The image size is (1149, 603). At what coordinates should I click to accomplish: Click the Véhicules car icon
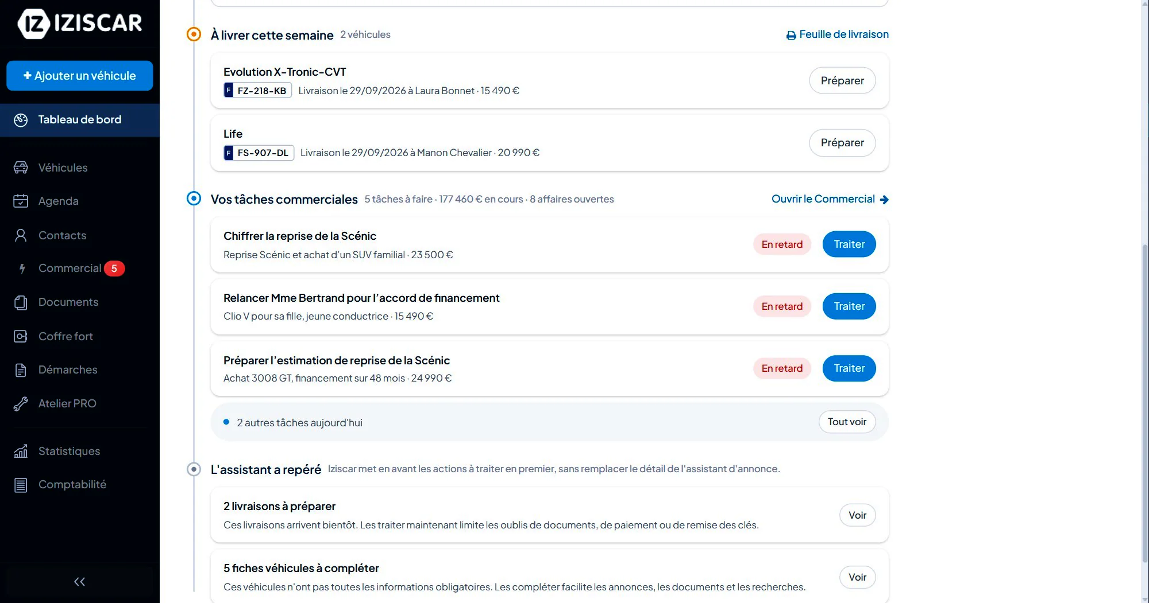[x=21, y=168]
